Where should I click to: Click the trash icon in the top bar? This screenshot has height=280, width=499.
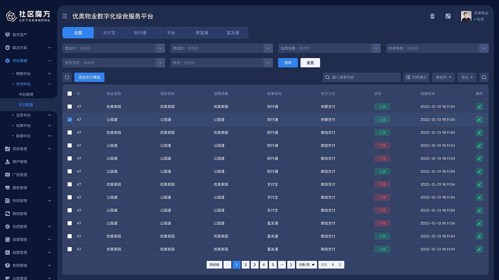pyautogui.click(x=432, y=16)
